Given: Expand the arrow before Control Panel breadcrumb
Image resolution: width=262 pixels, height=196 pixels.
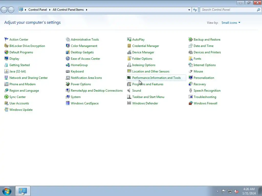Looking at the screenshot, I should (26, 10).
